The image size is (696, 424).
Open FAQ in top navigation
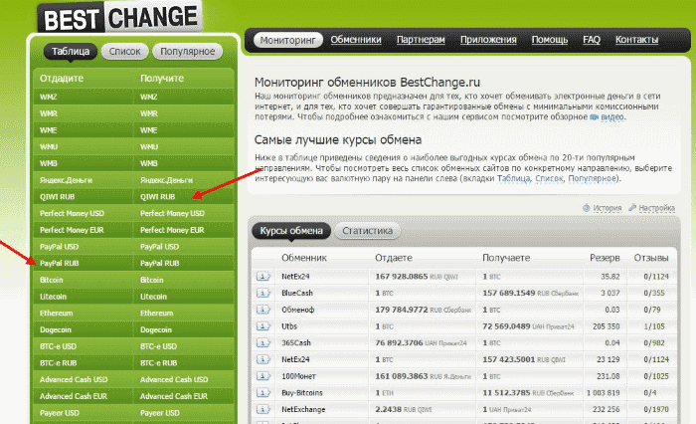(x=592, y=40)
